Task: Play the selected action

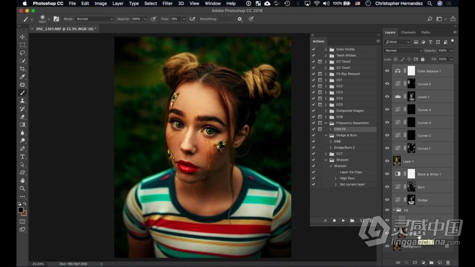Action: pyautogui.click(x=343, y=221)
